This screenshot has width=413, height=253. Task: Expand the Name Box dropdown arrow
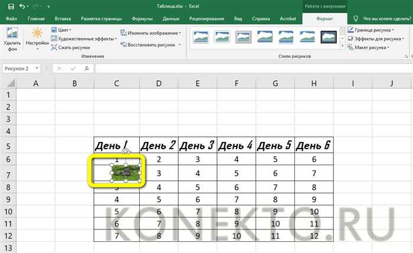click(37, 68)
